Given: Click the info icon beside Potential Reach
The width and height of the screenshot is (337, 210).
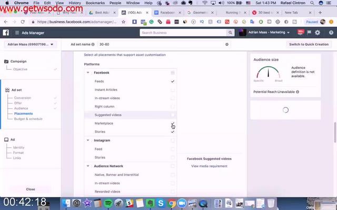Looking at the screenshot, I should tap(298, 92).
